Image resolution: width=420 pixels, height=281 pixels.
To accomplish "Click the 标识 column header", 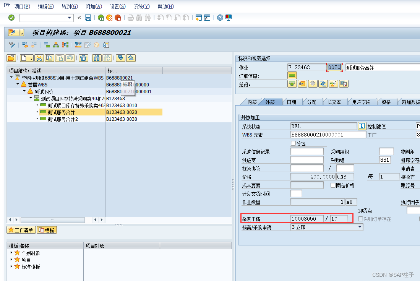I will [x=134, y=71].
